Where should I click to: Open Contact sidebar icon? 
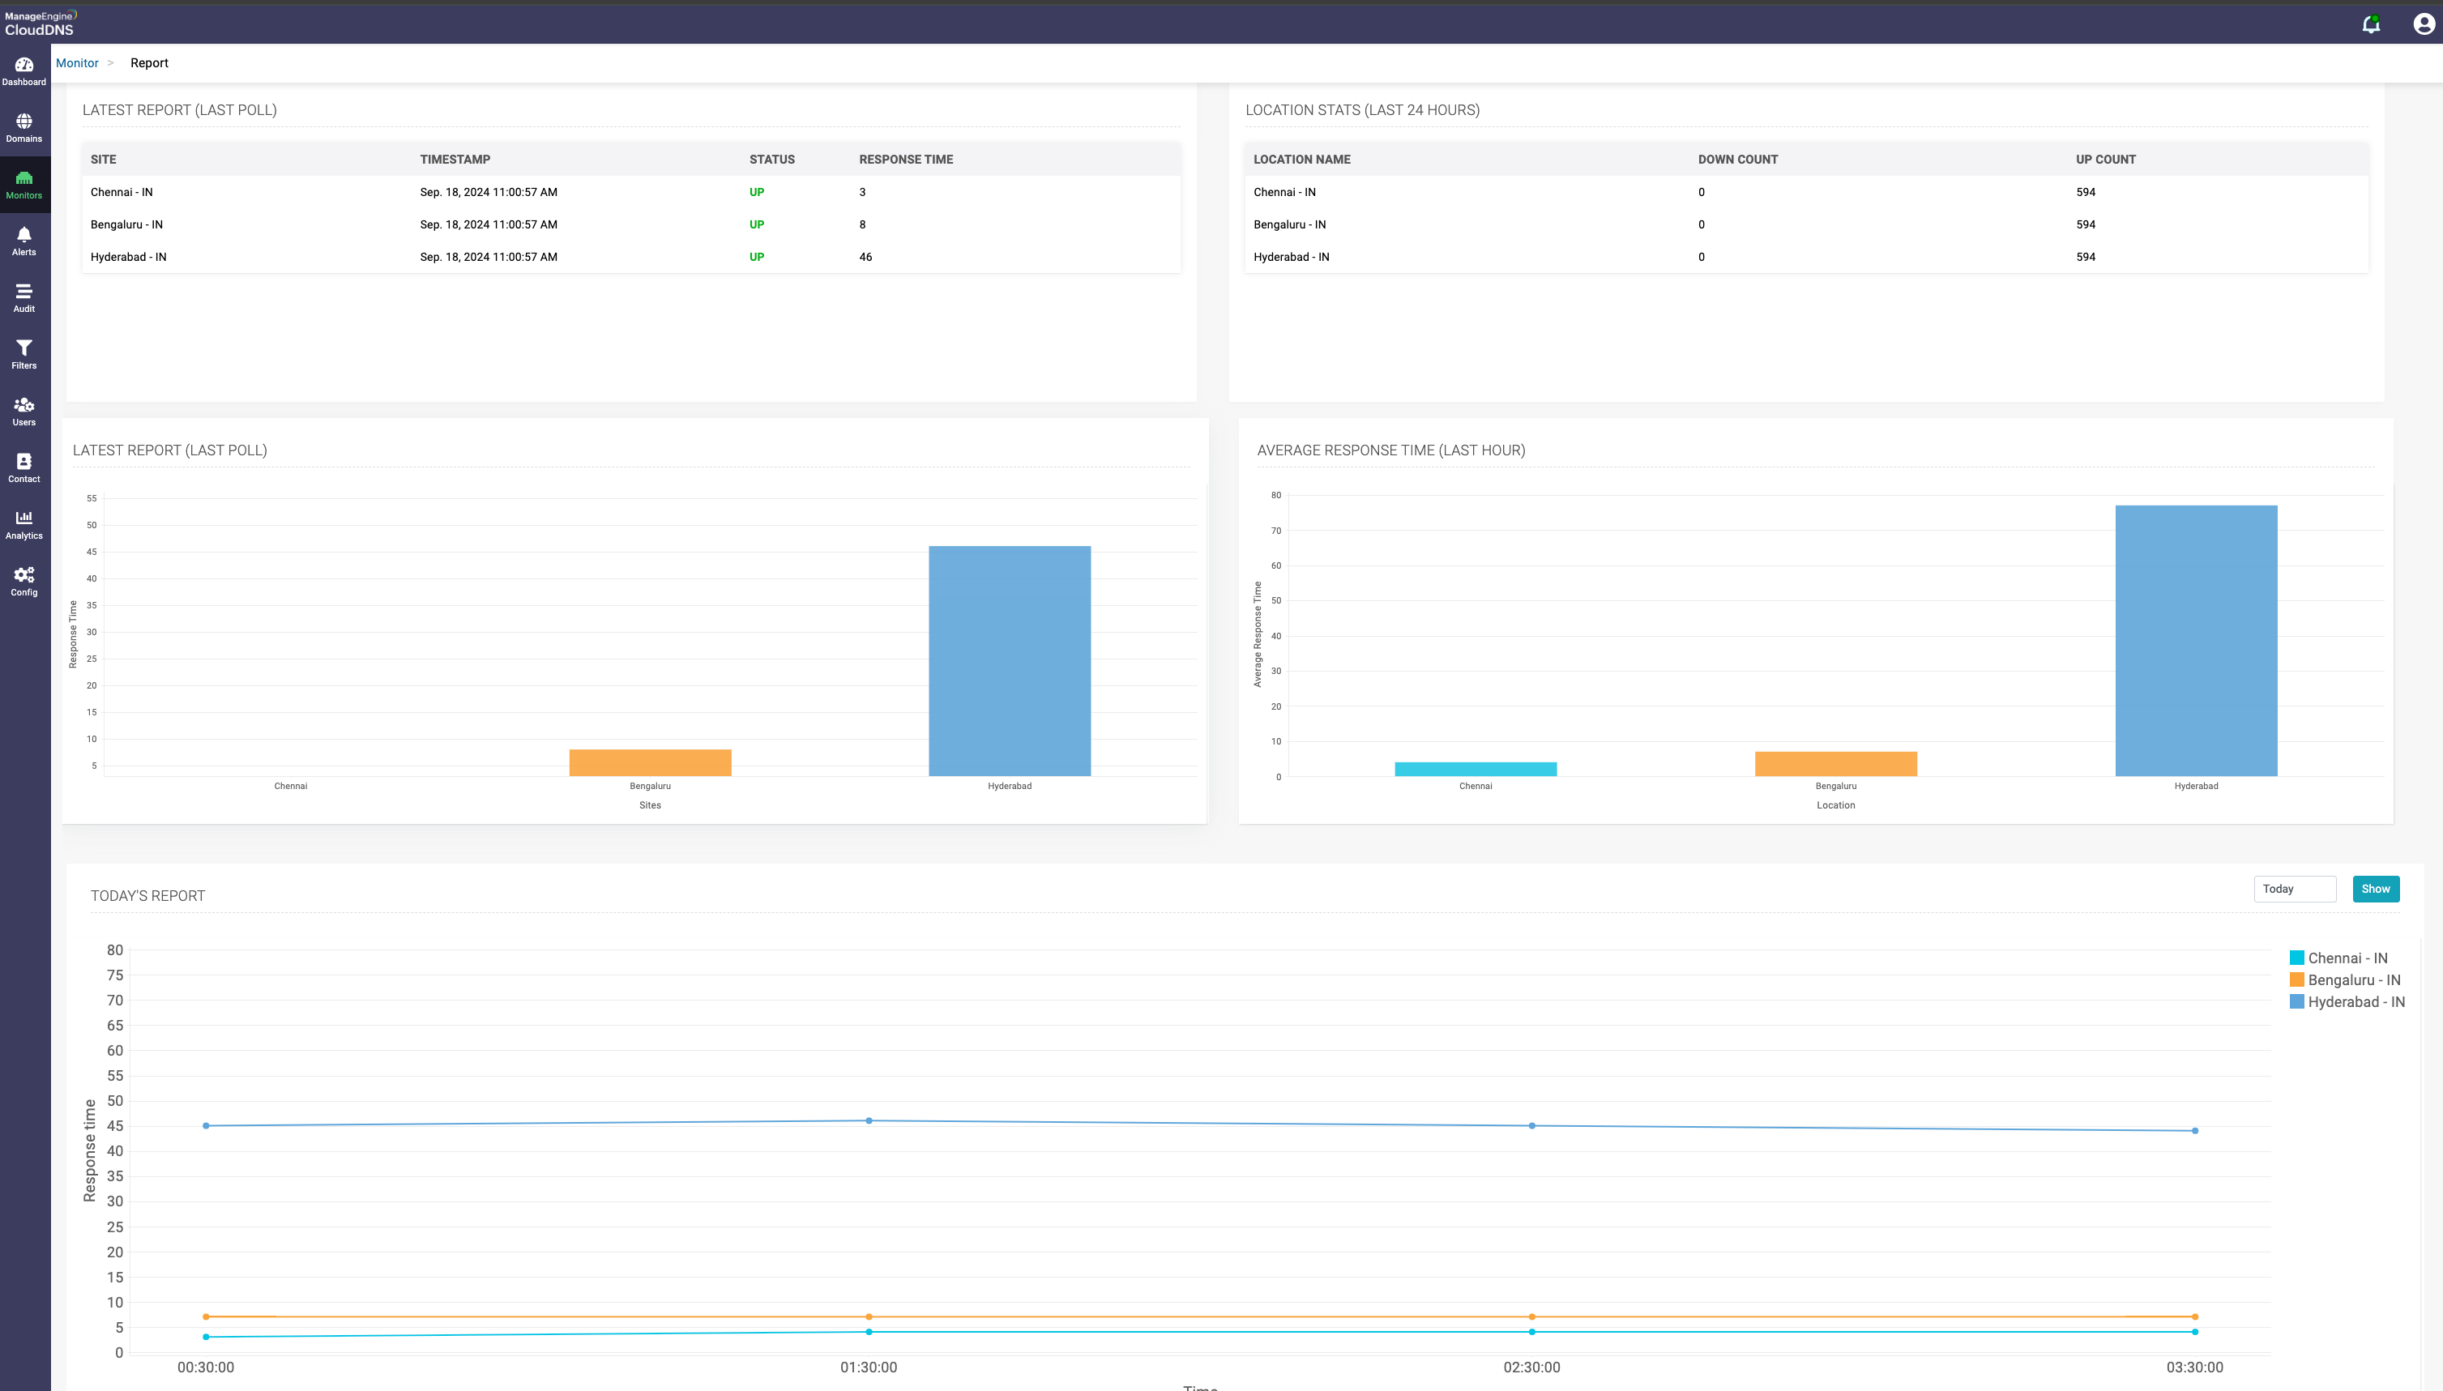(23, 467)
